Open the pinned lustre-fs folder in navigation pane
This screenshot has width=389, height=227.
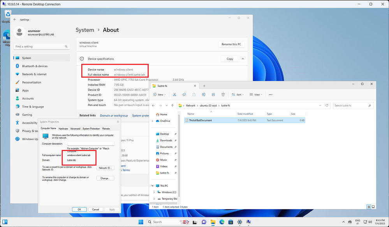tap(164, 173)
